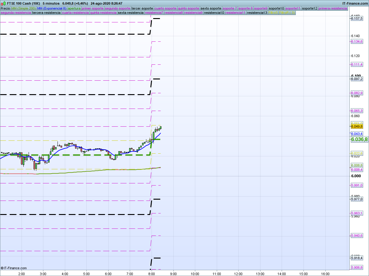
Task: Click the tercera resistencia legend label
Action: tap(46, 13)
